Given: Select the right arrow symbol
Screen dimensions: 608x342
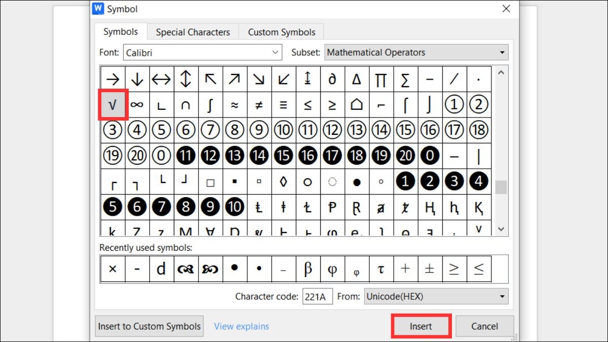Looking at the screenshot, I should coord(112,79).
